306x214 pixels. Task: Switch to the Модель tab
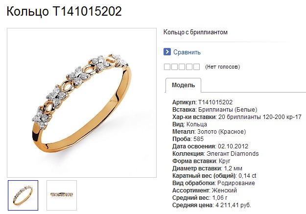(x=183, y=85)
